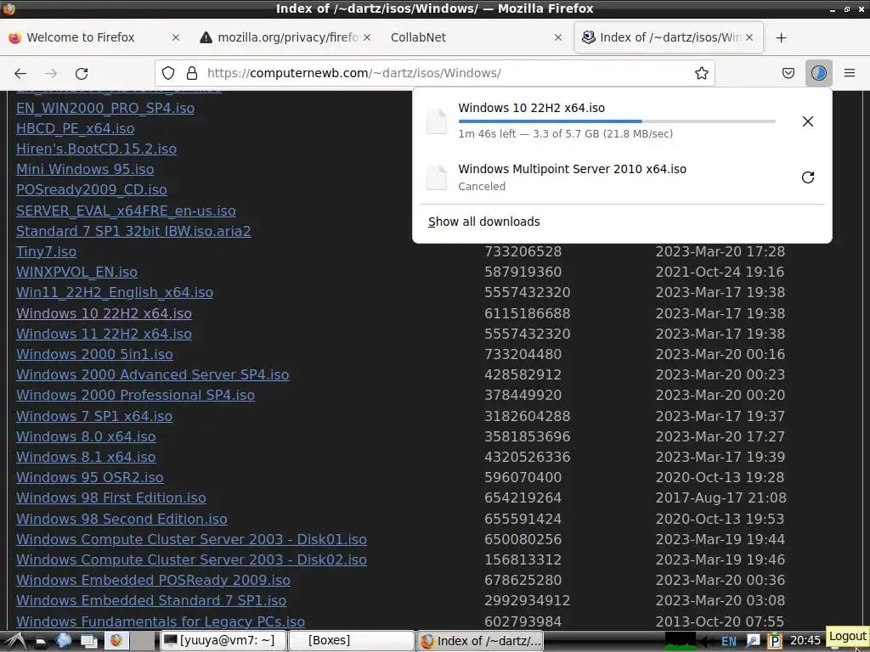
Task: Switch to the CollabNet tab
Action: coord(418,37)
